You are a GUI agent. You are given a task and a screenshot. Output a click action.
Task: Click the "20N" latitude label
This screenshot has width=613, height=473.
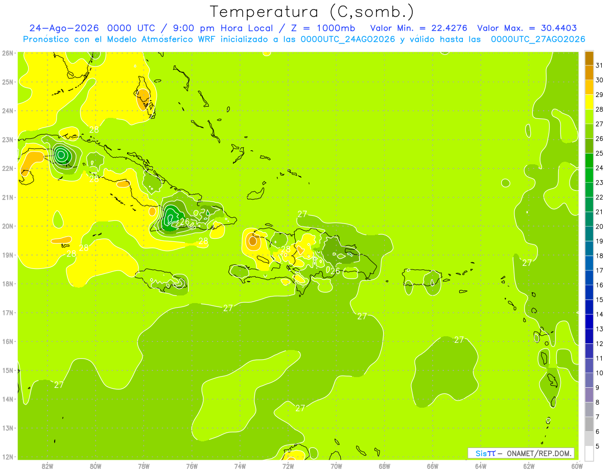tap(8, 226)
